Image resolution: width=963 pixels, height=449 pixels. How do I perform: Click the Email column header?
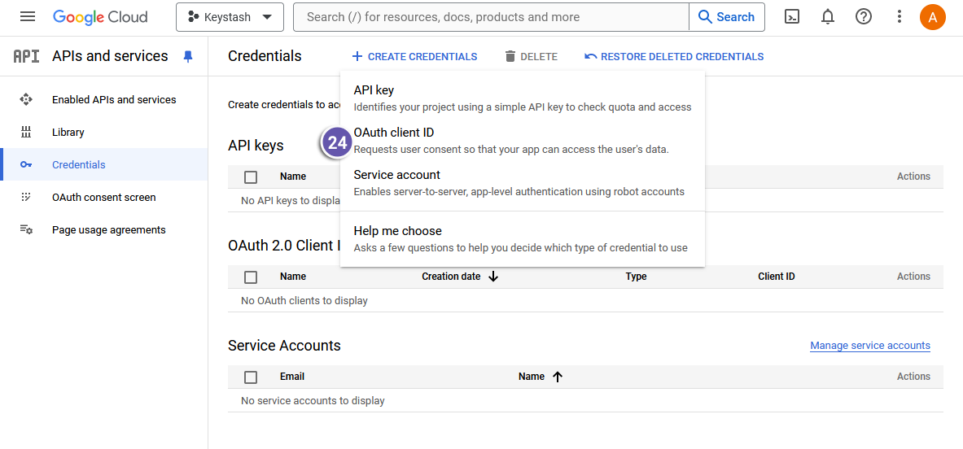[292, 377]
